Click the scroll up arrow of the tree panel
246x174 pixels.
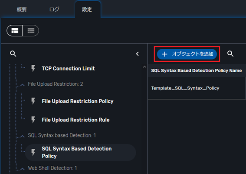144,67
